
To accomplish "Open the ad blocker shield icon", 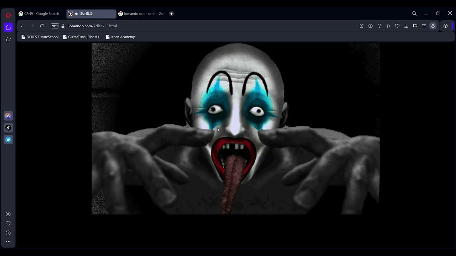I will pos(379,26).
